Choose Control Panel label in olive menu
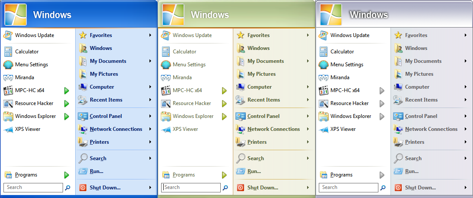Screen dimensions: 473x198 click(263, 116)
